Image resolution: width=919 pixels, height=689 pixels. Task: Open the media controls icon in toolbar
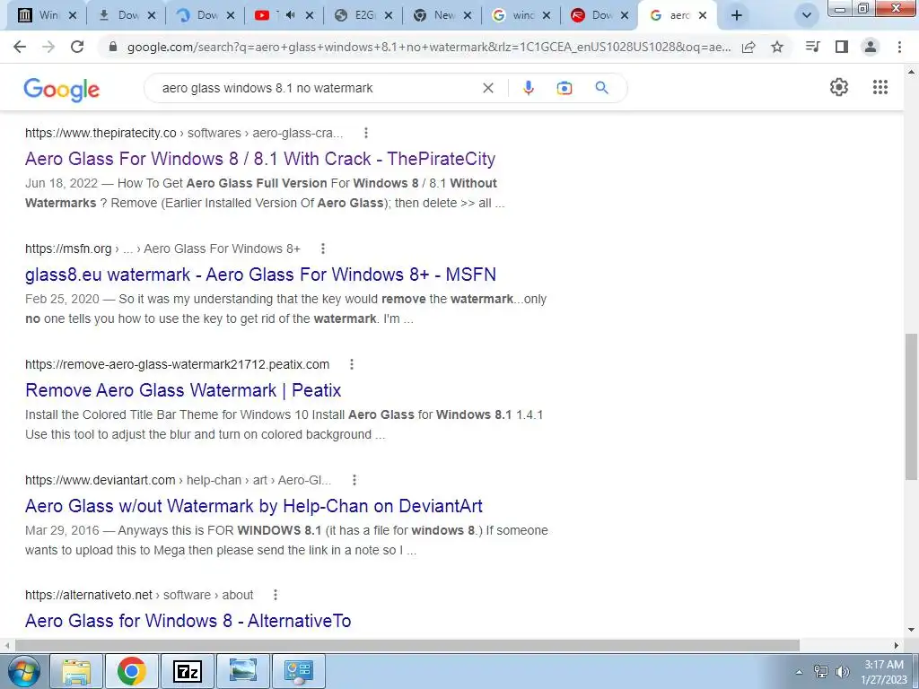click(x=812, y=47)
